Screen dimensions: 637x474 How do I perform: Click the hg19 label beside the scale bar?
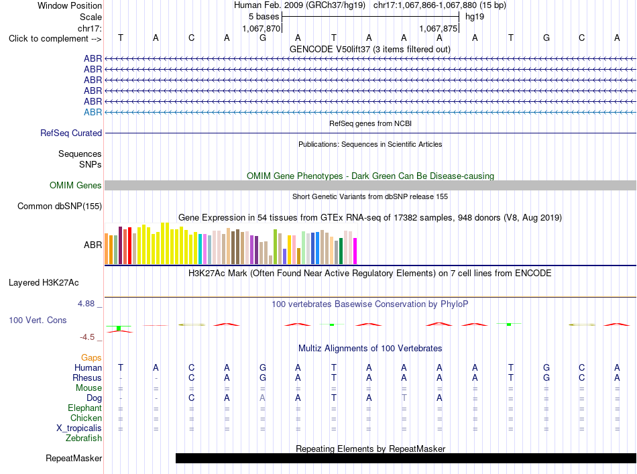click(475, 17)
